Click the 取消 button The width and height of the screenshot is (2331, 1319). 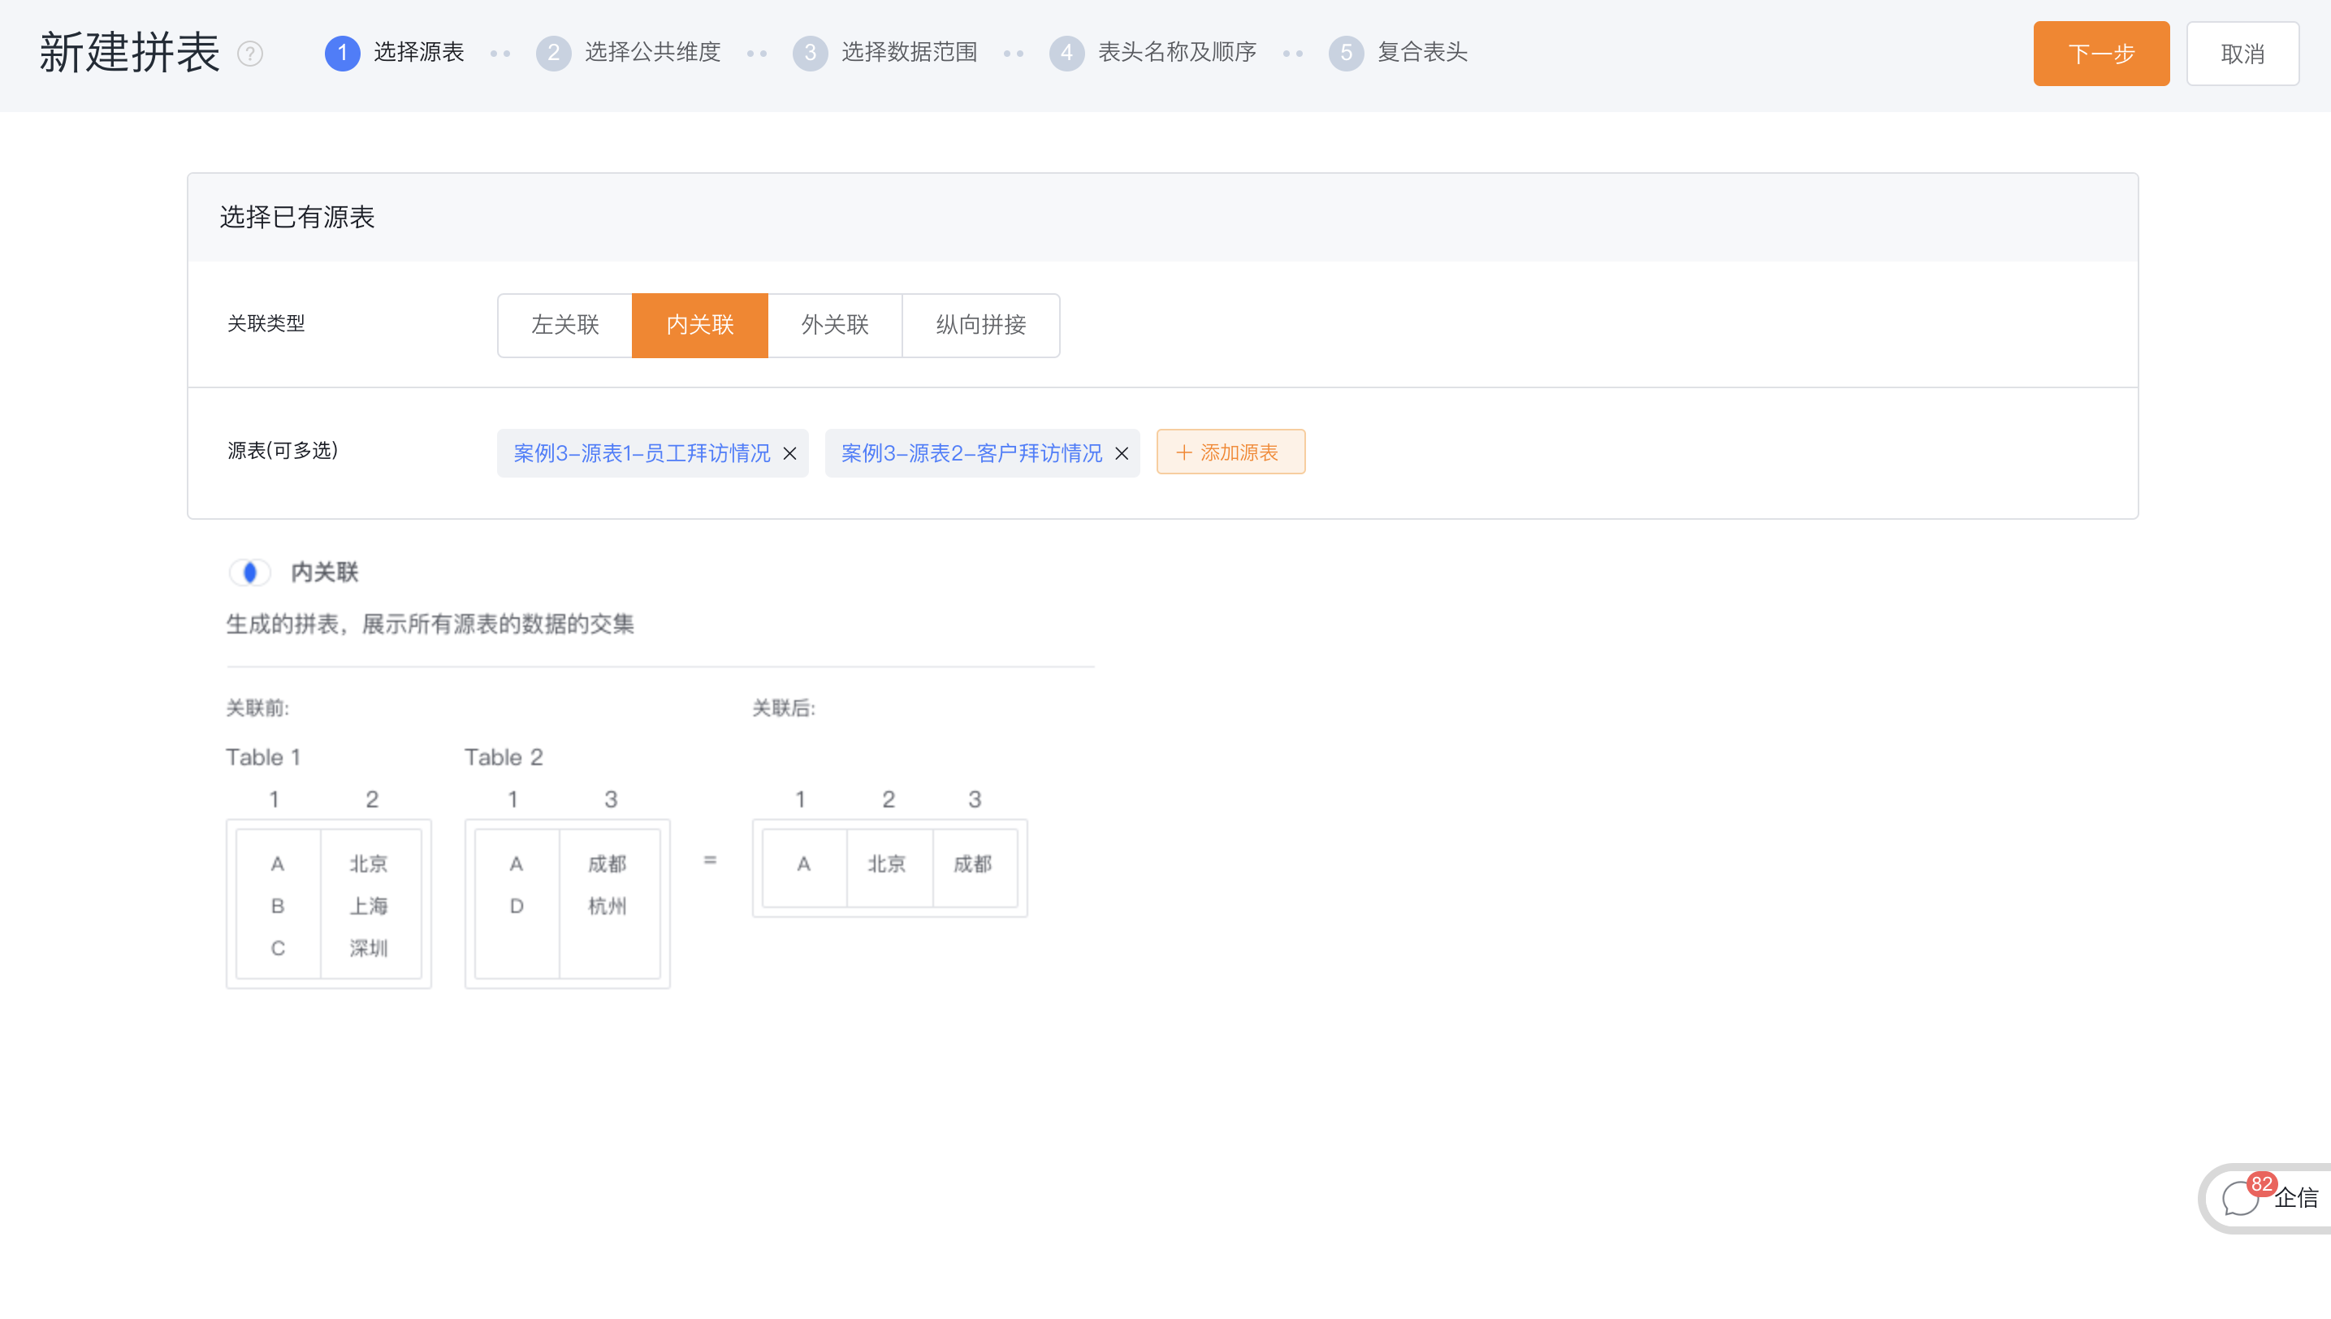click(x=2242, y=54)
